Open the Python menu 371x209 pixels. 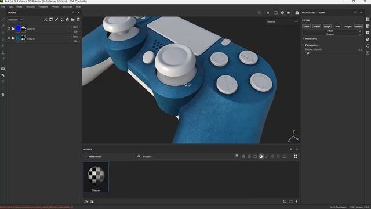55,6
